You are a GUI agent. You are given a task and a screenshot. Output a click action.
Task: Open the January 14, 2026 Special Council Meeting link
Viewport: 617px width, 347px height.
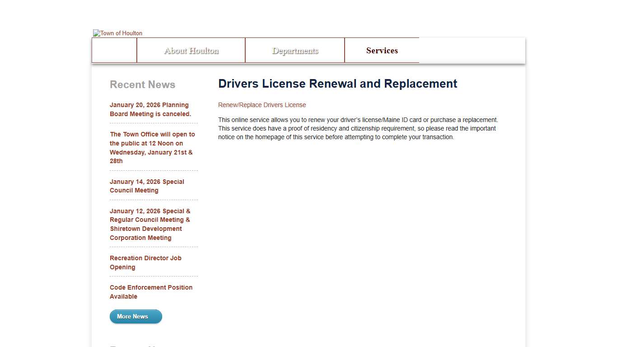(147, 186)
